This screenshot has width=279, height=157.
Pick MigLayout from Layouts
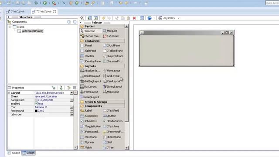coord(111,92)
